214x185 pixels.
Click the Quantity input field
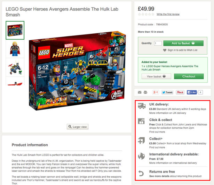[x=158, y=43]
